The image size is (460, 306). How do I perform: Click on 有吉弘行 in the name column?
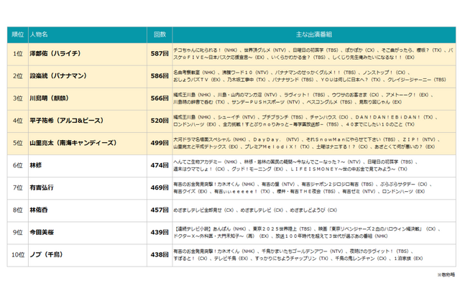42,187
